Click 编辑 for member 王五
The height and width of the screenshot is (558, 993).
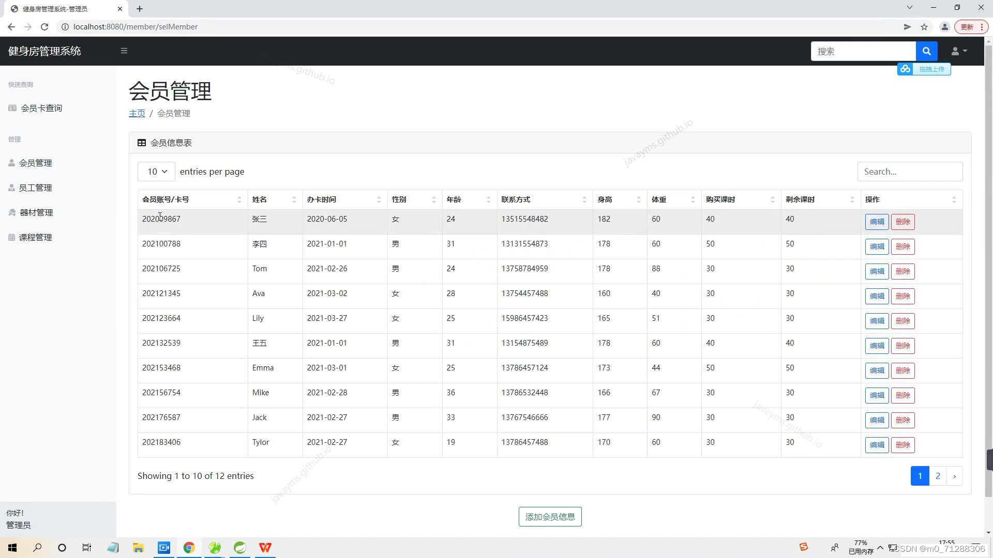tap(877, 346)
